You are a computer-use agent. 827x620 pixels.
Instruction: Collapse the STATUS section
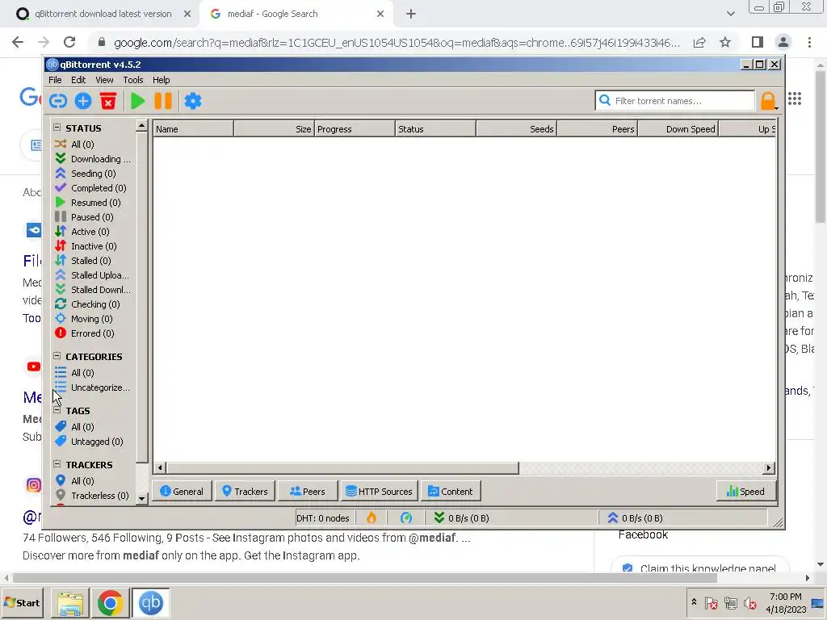(57, 127)
